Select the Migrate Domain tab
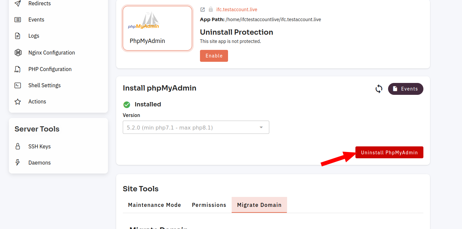Viewport: 462px width, 229px height. click(259, 205)
